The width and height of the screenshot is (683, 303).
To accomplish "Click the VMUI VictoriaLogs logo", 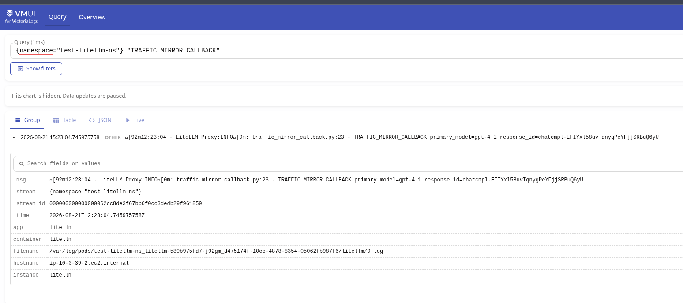I will coord(20,17).
